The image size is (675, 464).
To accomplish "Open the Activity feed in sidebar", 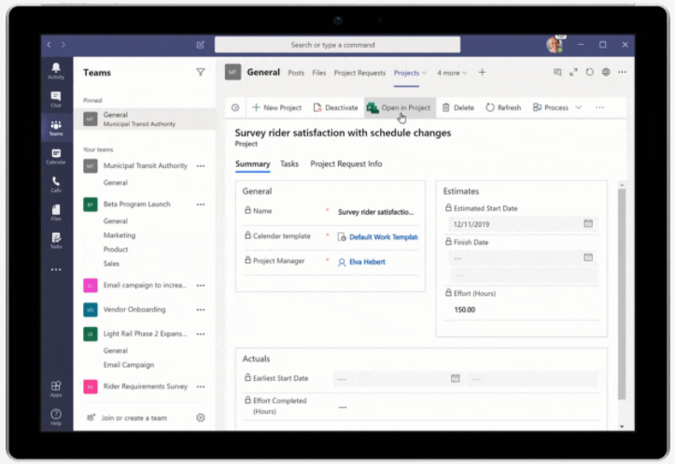I will pos(56,71).
